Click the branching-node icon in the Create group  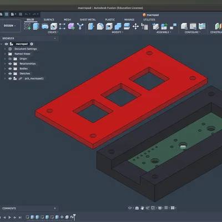click(x=80, y=26)
